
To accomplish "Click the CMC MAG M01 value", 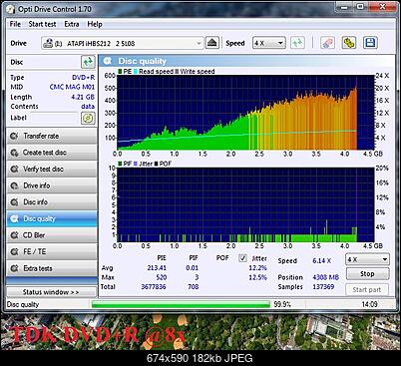I will (72, 87).
